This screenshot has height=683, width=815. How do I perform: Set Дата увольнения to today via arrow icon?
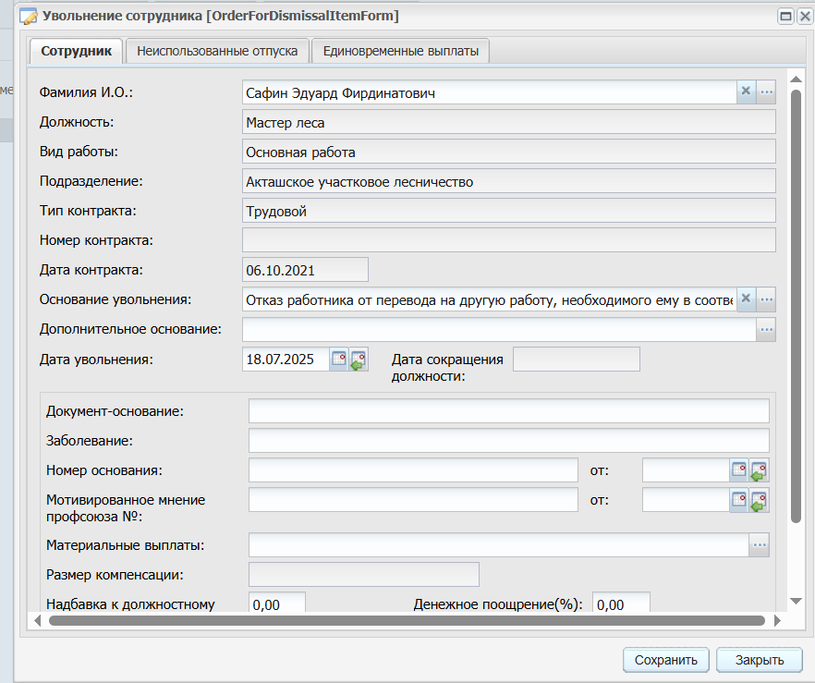click(359, 360)
